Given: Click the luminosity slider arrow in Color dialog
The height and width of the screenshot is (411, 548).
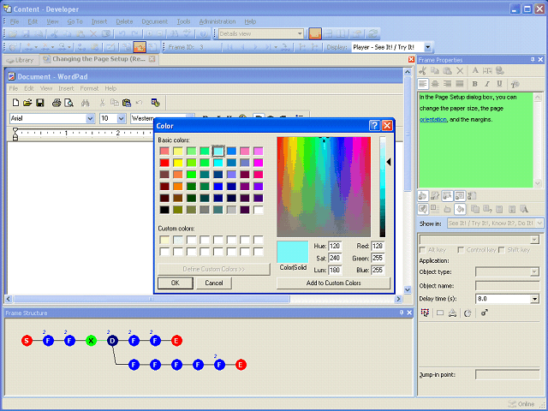Looking at the screenshot, I should tap(388, 162).
